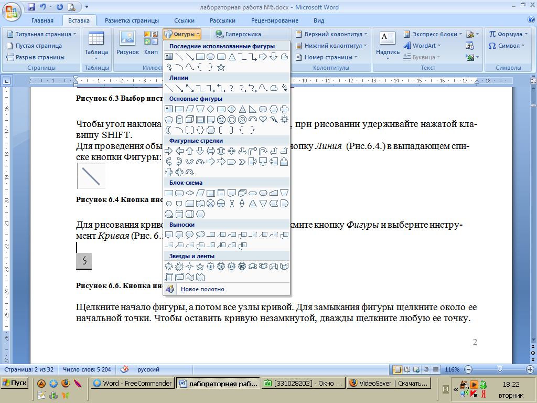537x403 pixels.
Task: Click Новое полотно at menu bottom
Action: (x=227, y=289)
